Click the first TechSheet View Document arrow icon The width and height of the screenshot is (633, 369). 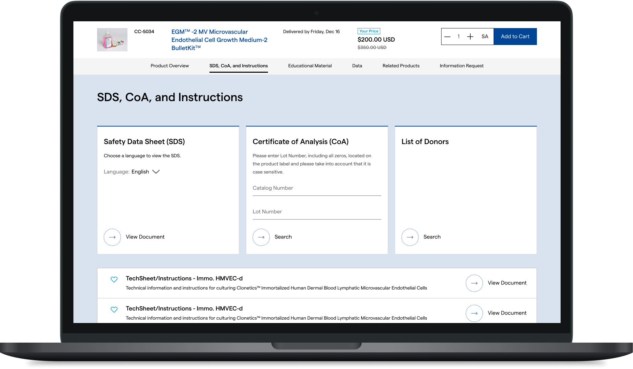[474, 283]
